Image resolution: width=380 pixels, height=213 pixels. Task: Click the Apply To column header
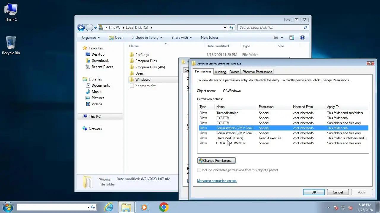coord(347,107)
